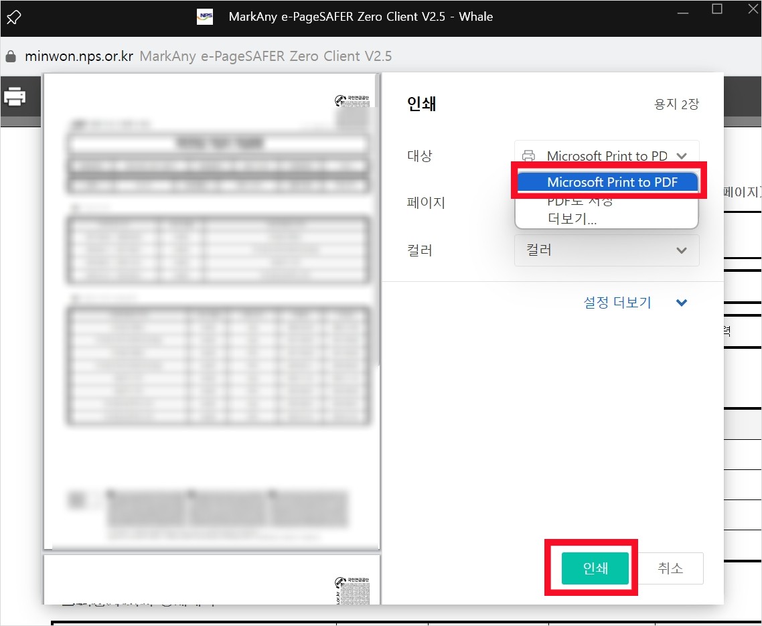Maximize the Whale window
The height and width of the screenshot is (626, 762).
point(717,9)
